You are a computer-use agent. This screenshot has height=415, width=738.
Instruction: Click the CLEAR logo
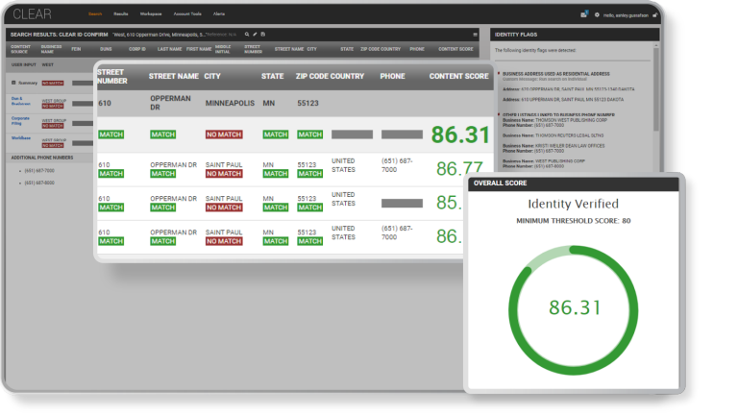(34, 14)
